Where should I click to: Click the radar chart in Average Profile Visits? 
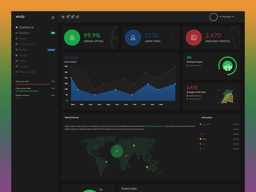click(227, 96)
